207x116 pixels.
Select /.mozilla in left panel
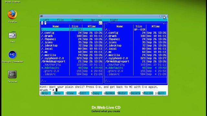tap(72, 55)
